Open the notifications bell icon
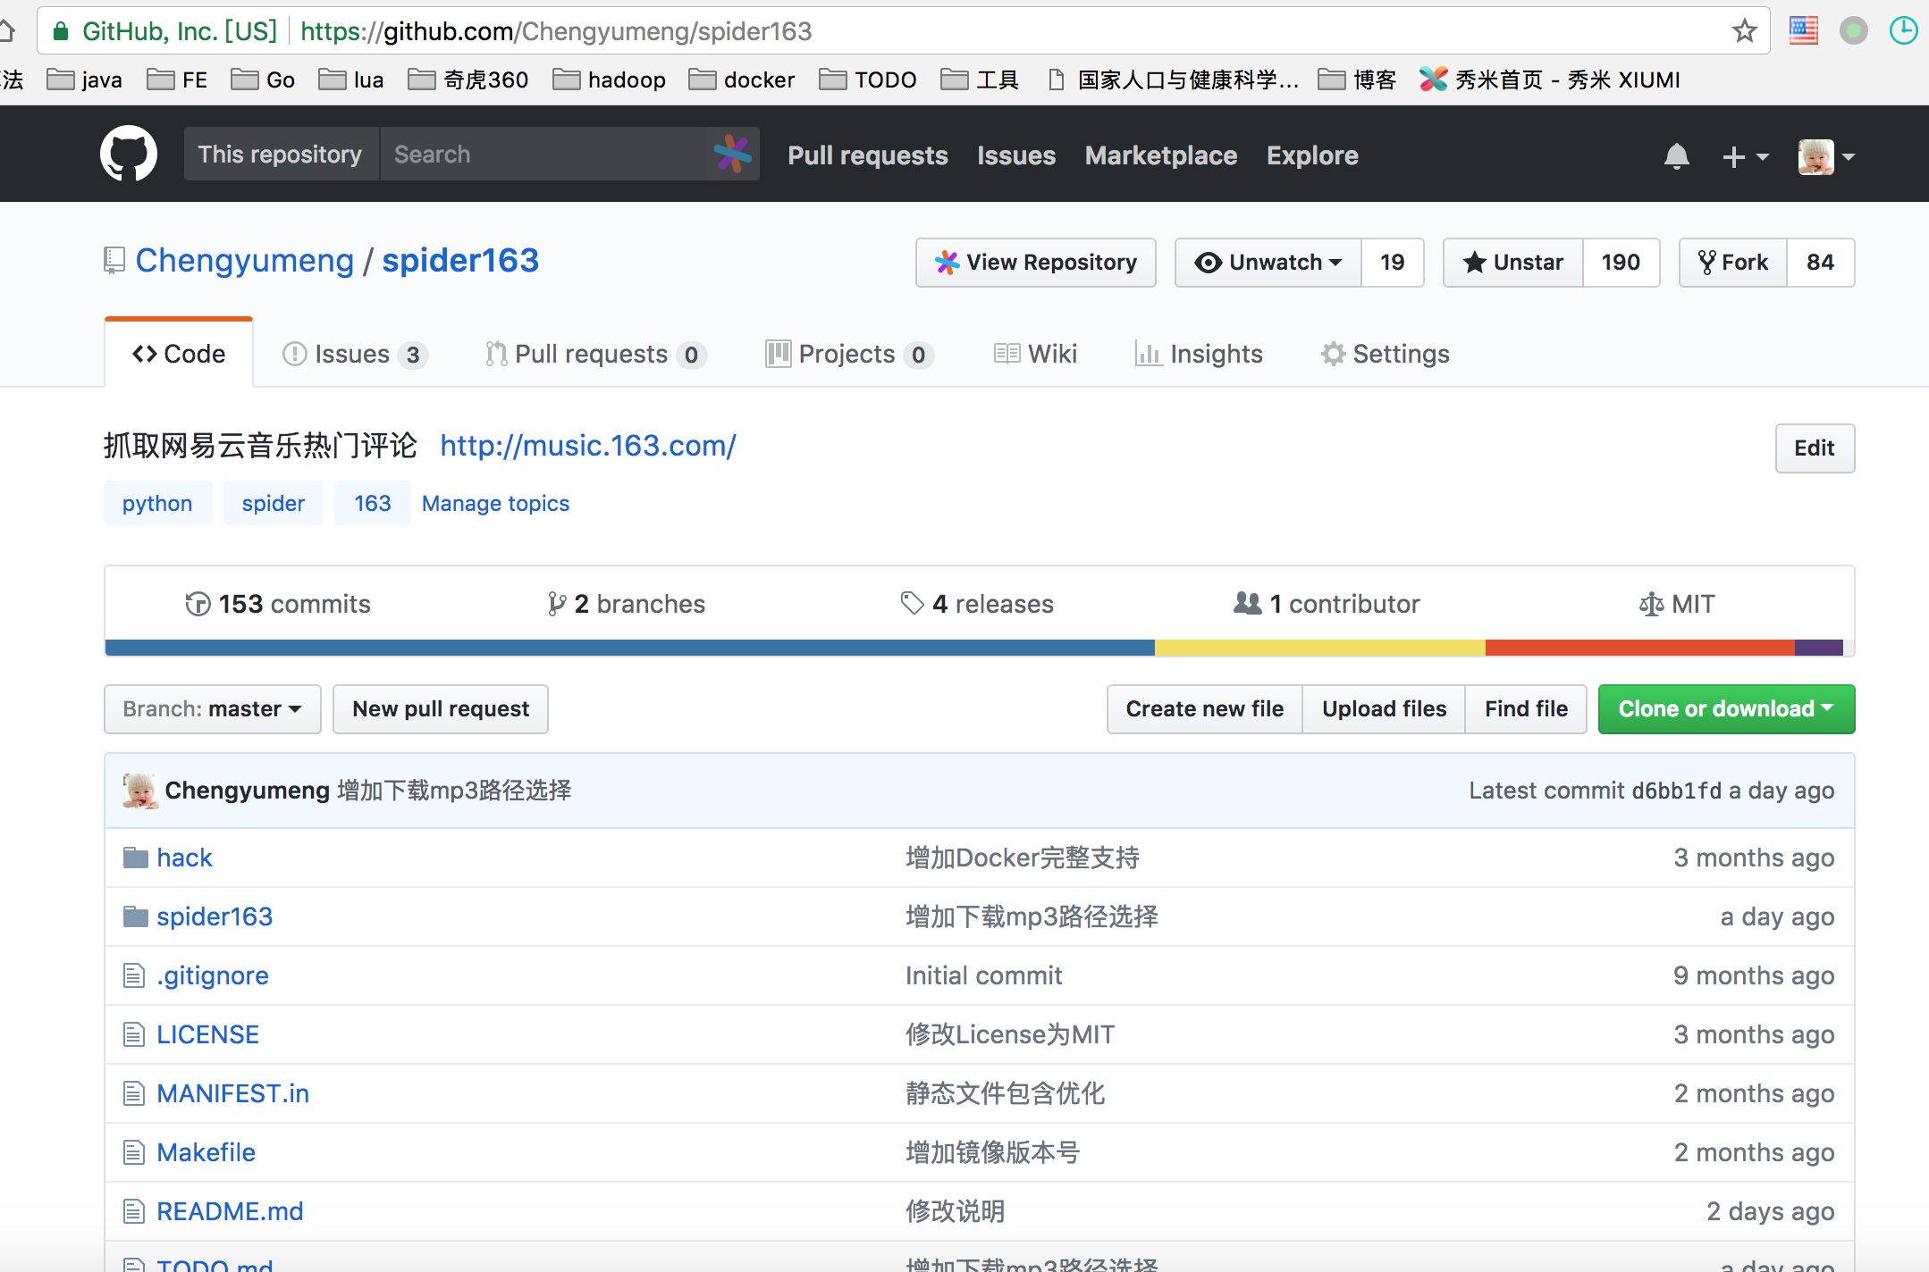Screen dimensions: 1929x1272 1676,156
